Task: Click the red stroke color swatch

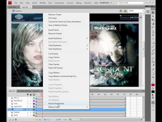Action: [x=153, y=85]
